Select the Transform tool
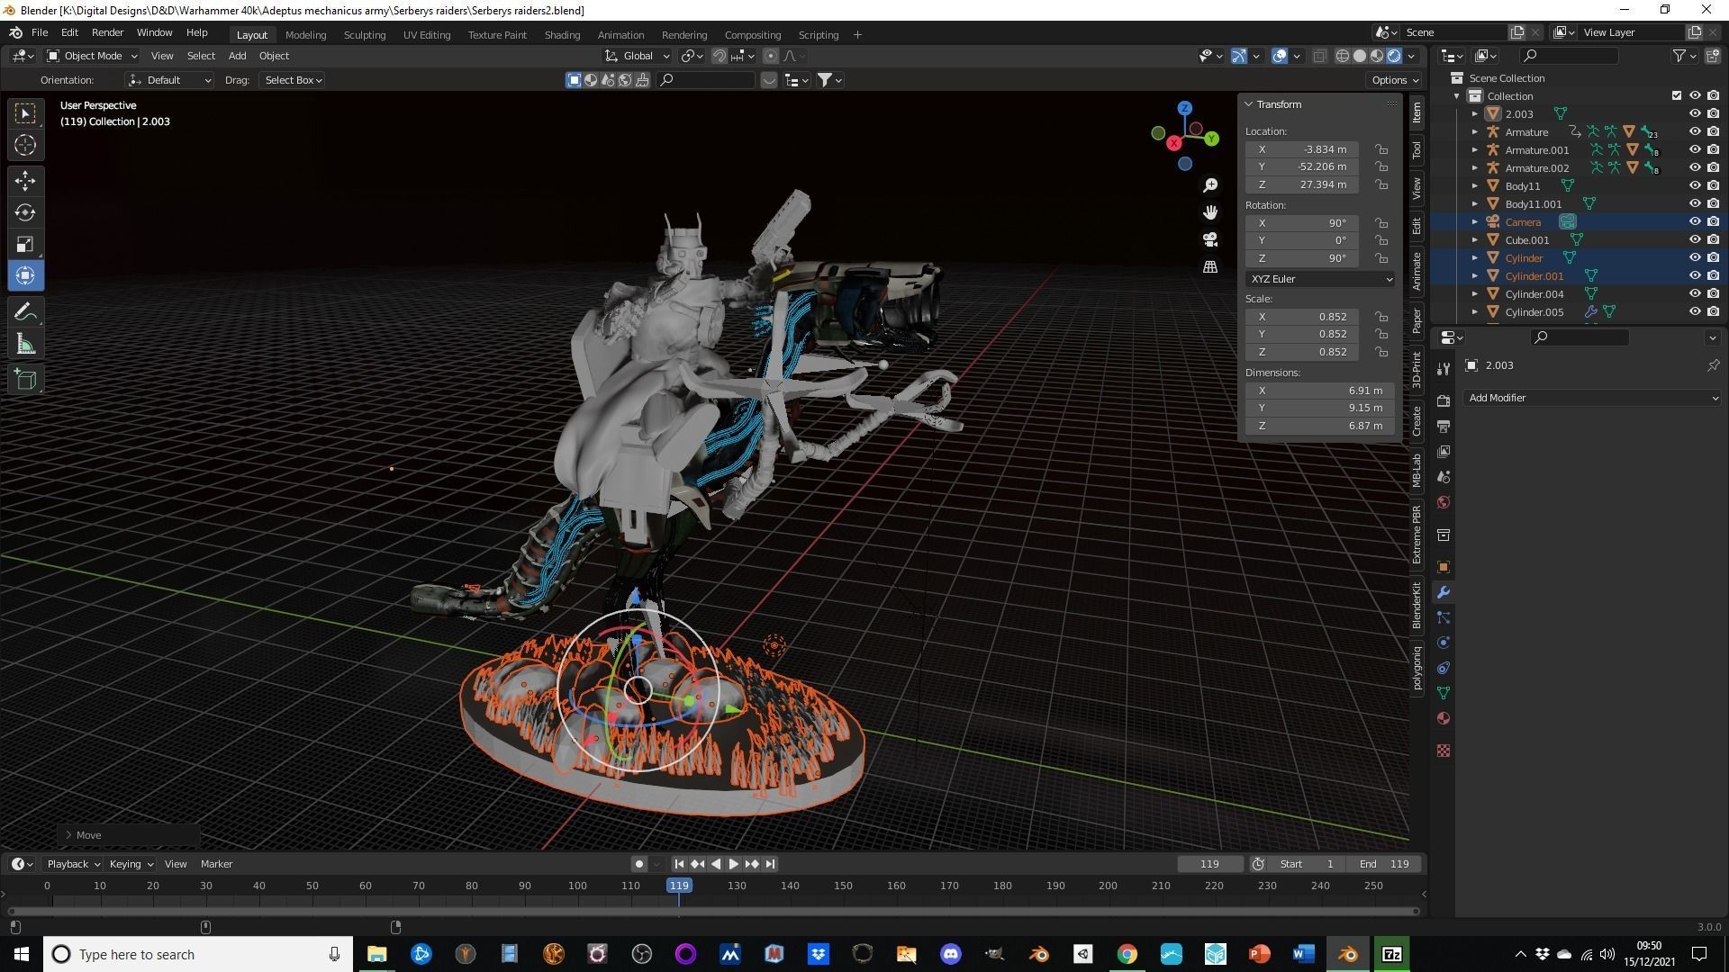 click(x=25, y=275)
